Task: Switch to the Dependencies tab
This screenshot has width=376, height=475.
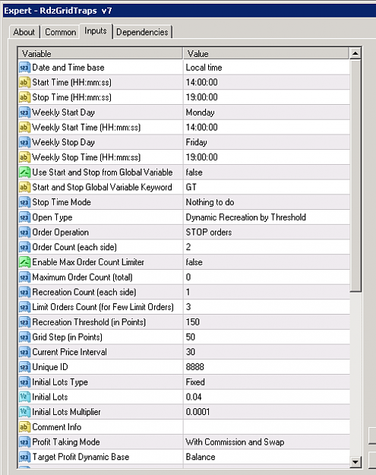Action: 142,32
